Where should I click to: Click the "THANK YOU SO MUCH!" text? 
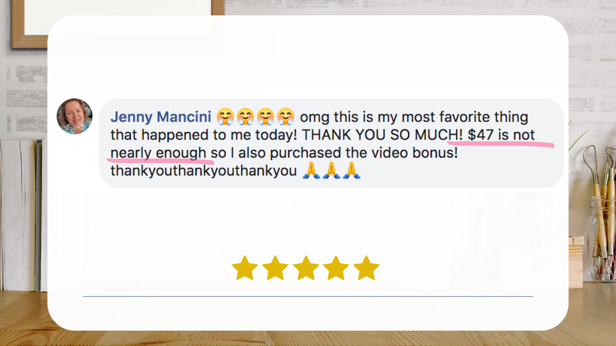[382, 135]
